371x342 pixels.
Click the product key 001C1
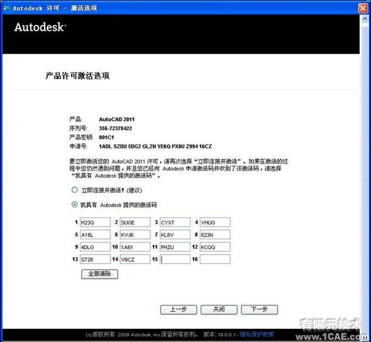[x=106, y=137]
